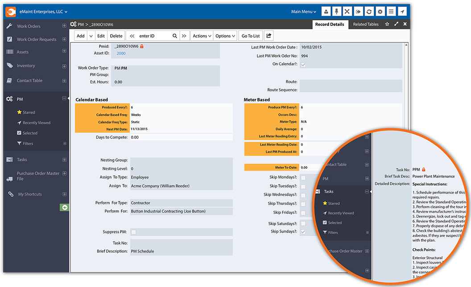Switch to the Record Details tab

coord(330,25)
